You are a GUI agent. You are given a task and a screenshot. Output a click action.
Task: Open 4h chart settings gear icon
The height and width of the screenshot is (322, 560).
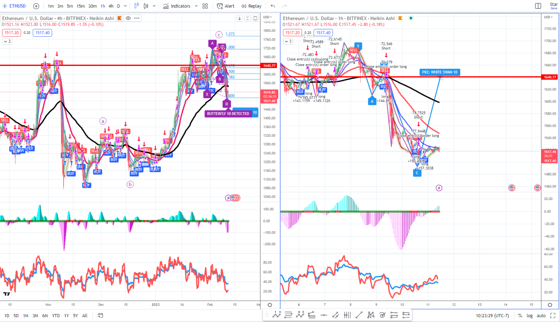(270, 305)
